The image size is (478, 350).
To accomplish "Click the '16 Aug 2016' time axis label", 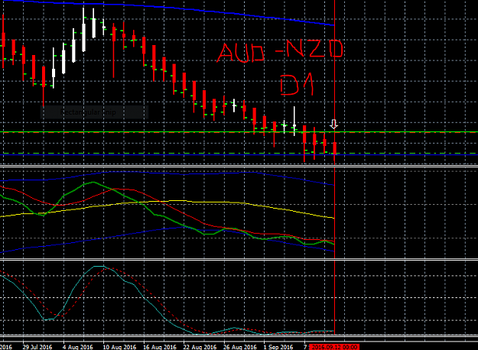I will [x=159, y=347].
